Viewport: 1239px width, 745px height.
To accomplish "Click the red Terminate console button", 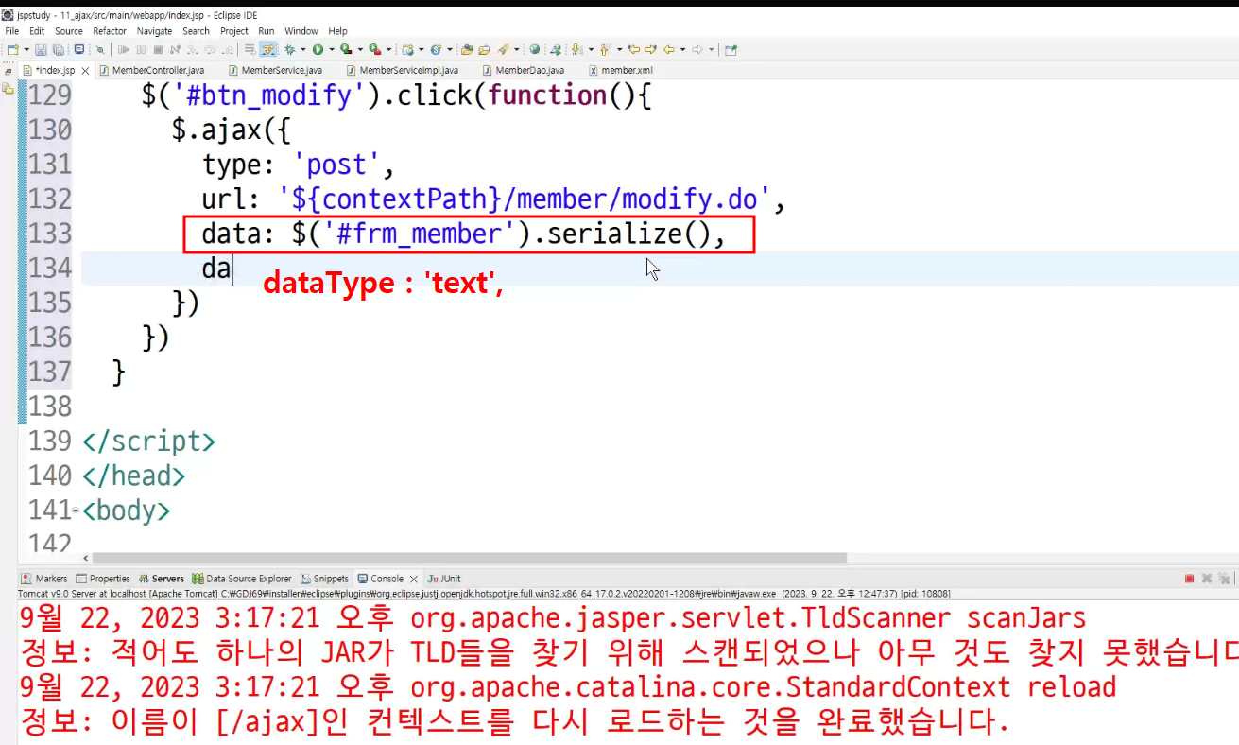I will coord(1189,579).
